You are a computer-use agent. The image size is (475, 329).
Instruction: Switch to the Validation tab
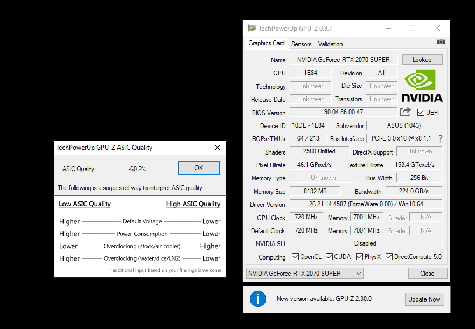point(330,44)
